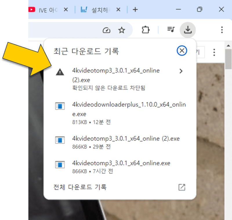Close the recent downloads popup
The image size is (232, 220).
pyautogui.click(x=182, y=51)
